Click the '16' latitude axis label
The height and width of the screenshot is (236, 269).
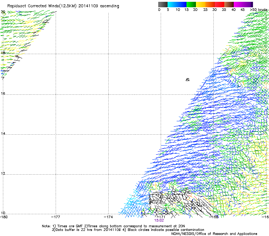pyautogui.click(x=3, y=93)
